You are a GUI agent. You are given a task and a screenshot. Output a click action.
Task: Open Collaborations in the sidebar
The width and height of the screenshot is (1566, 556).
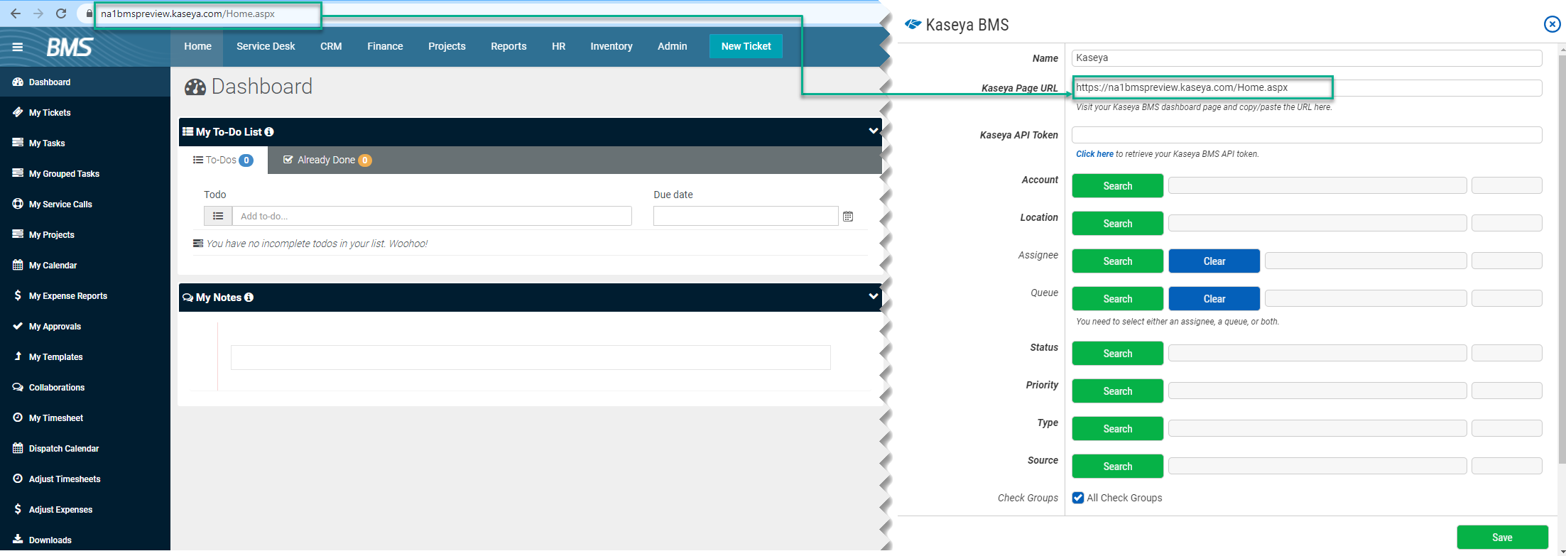click(85, 388)
